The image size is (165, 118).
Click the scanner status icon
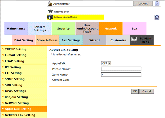(x=50, y=11)
